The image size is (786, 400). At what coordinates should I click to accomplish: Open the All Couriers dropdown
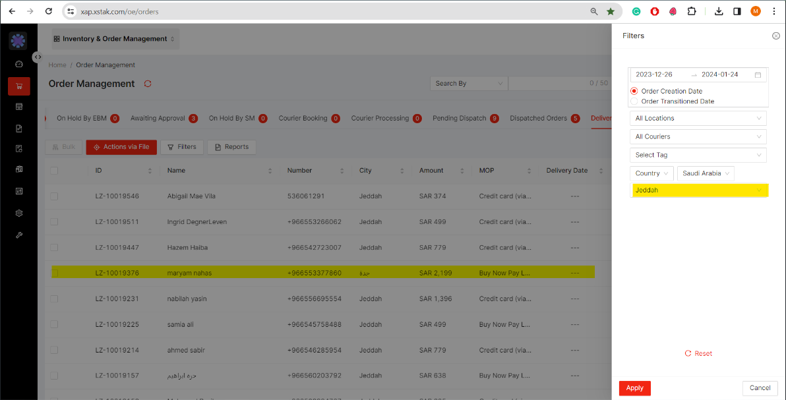tap(698, 136)
